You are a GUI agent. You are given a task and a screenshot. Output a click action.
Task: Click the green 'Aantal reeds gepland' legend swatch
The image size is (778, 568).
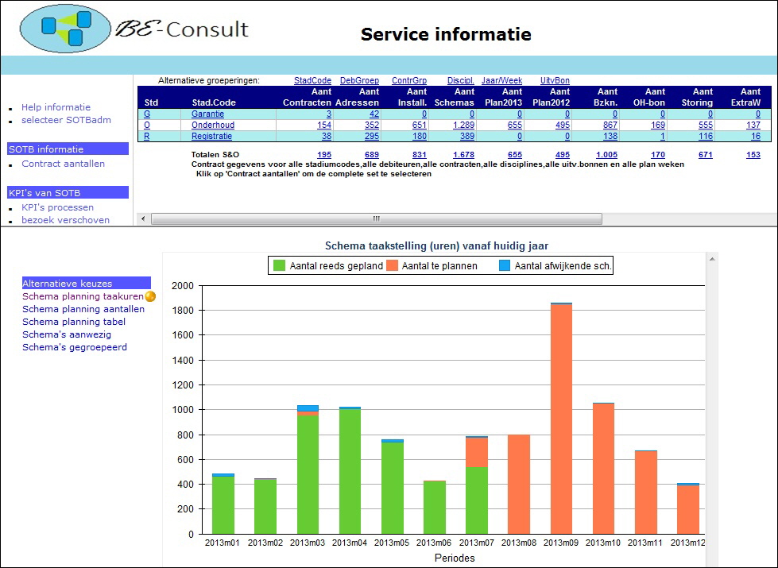(x=279, y=266)
